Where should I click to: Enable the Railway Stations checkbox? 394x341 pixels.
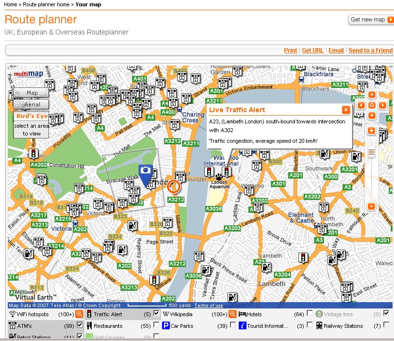click(386, 324)
